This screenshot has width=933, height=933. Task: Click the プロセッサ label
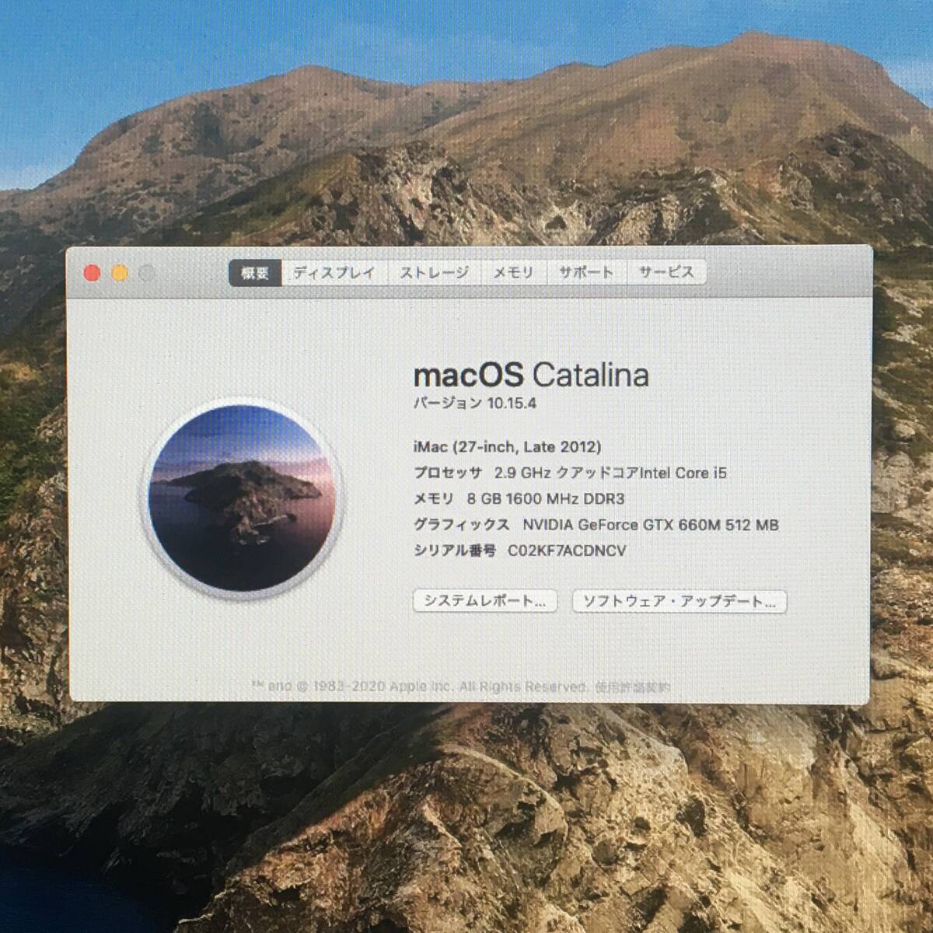[x=447, y=473]
